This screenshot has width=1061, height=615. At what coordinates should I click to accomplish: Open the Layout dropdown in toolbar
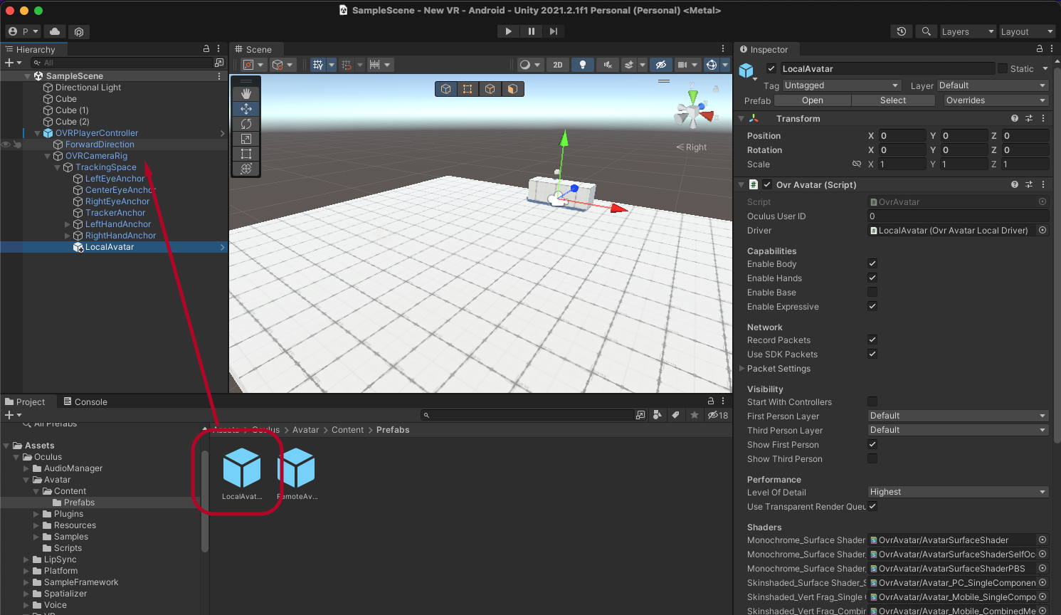point(1027,31)
